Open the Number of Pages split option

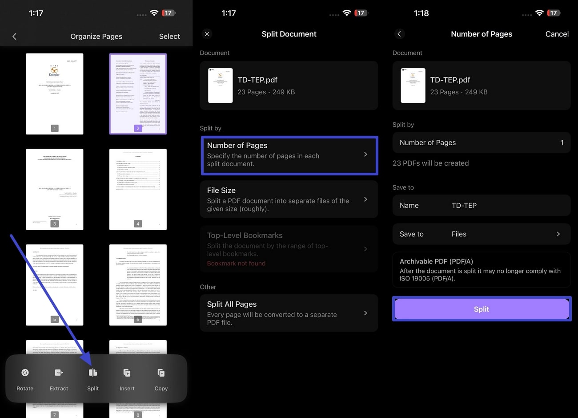(x=289, y=155)
